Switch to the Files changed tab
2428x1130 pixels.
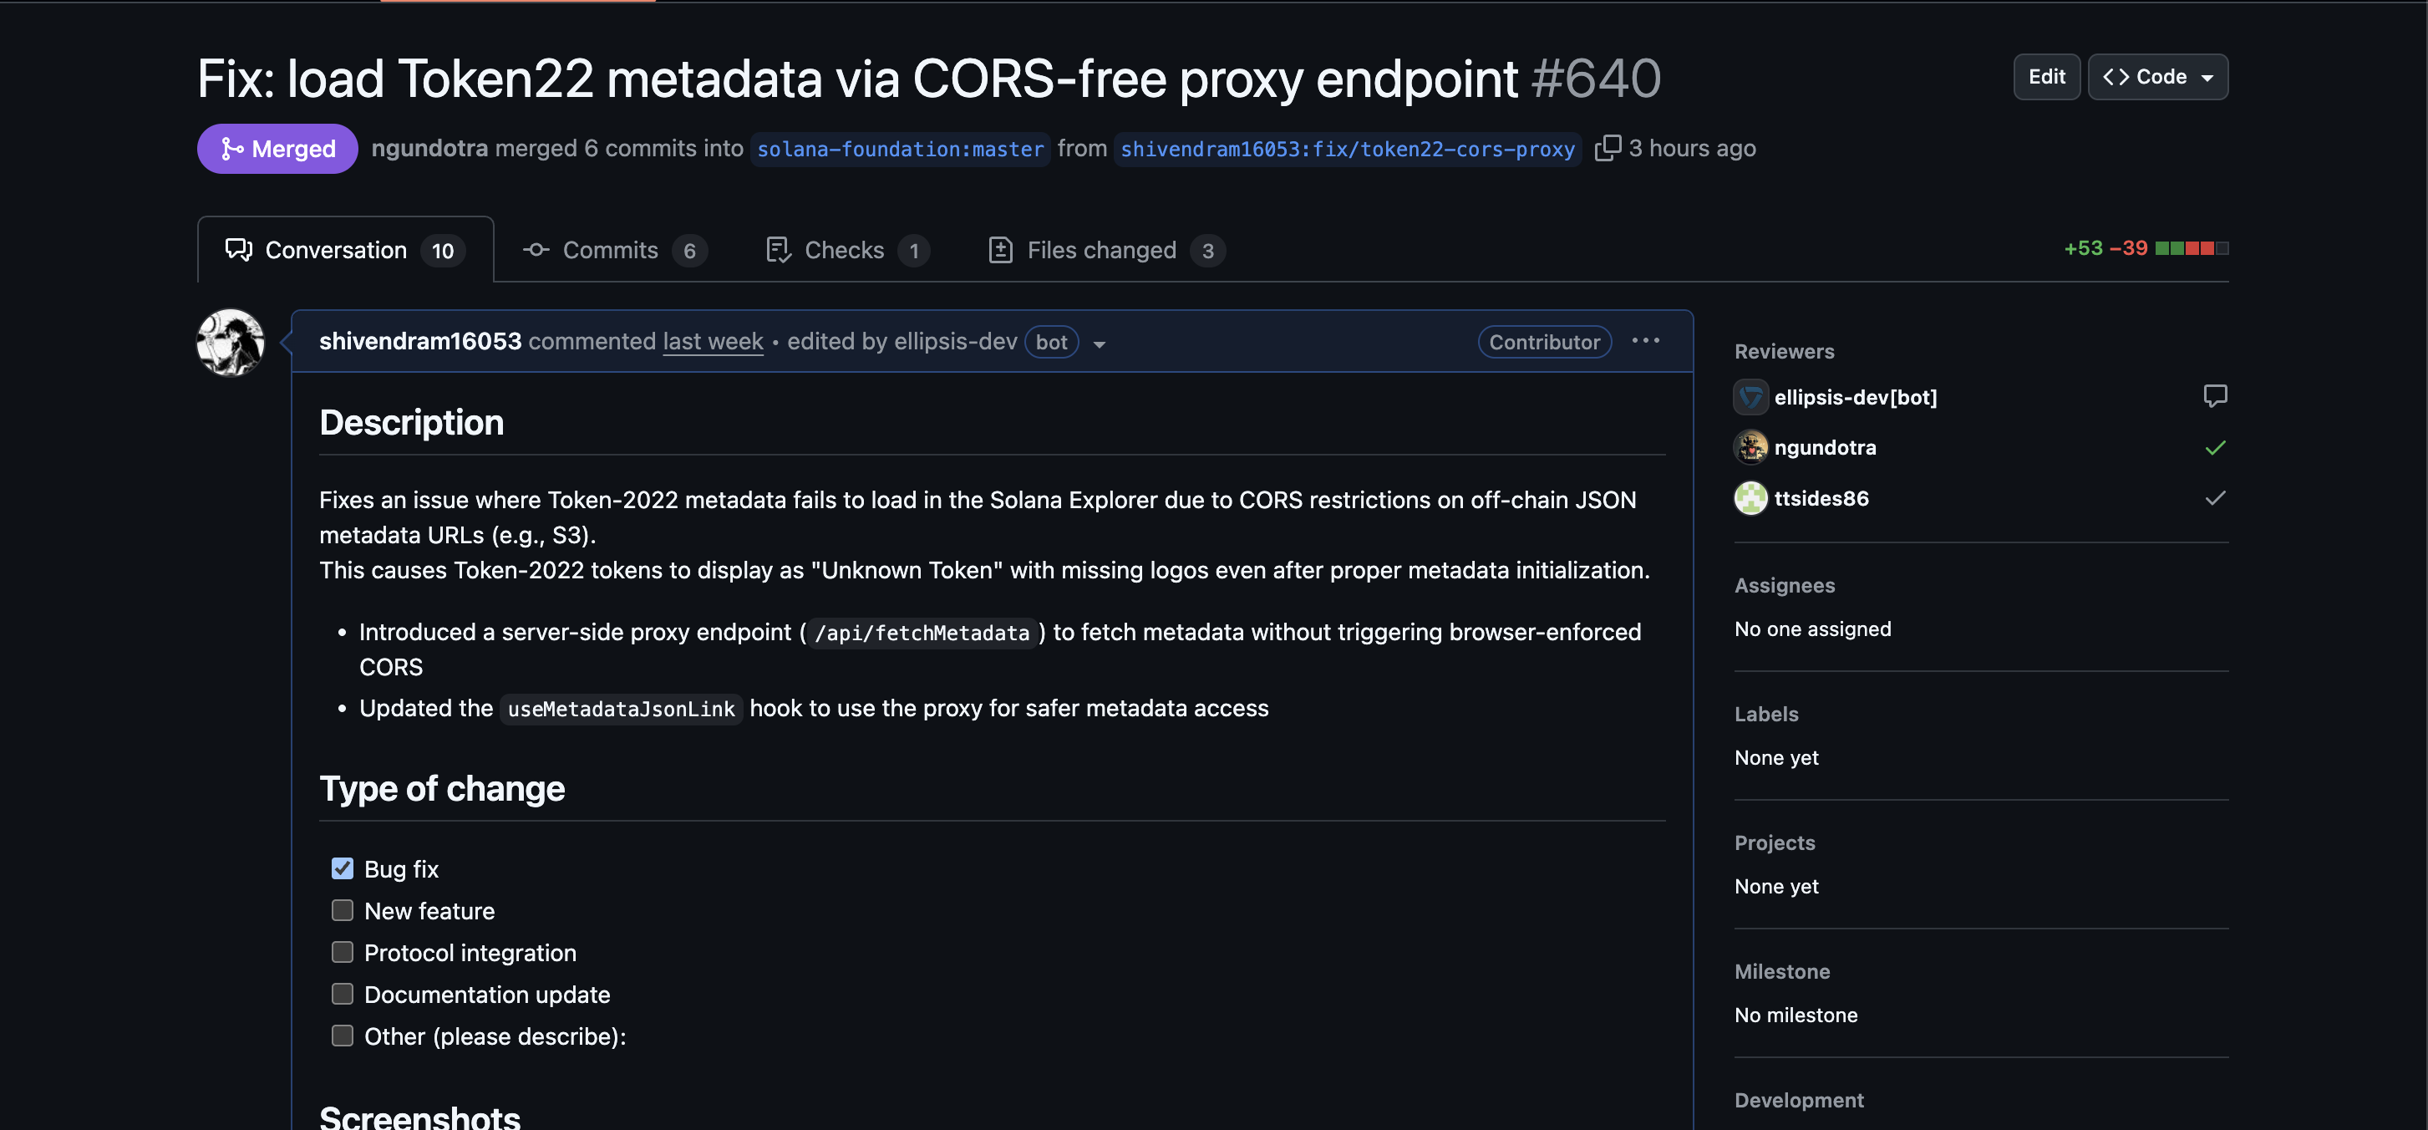(x=1106, y=250)
